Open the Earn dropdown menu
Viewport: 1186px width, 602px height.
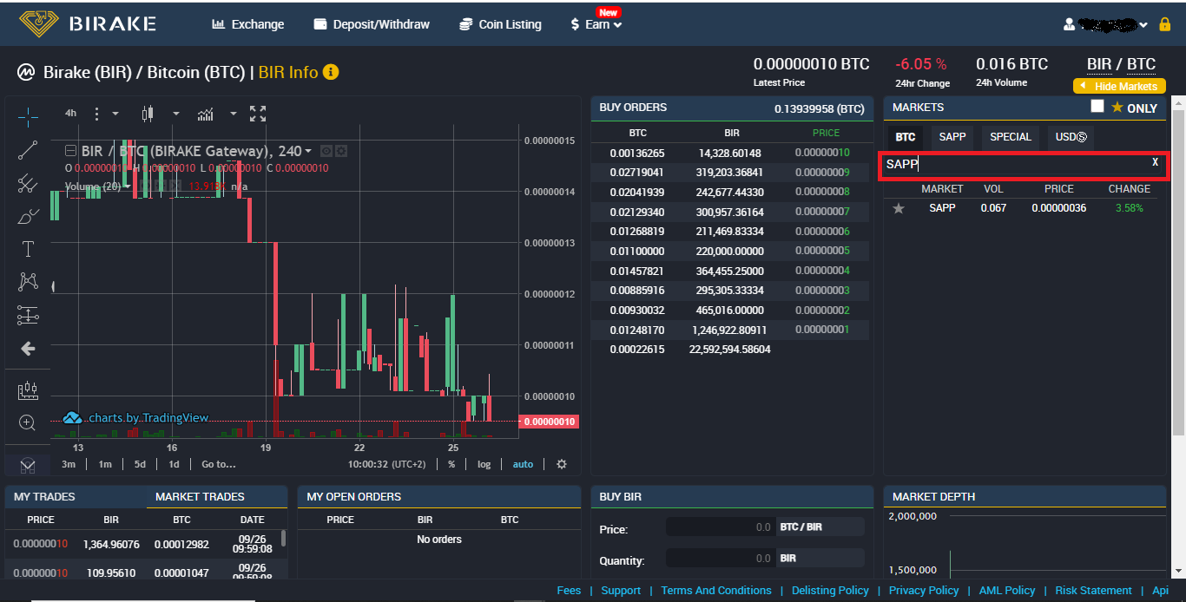tap(596, 24)
